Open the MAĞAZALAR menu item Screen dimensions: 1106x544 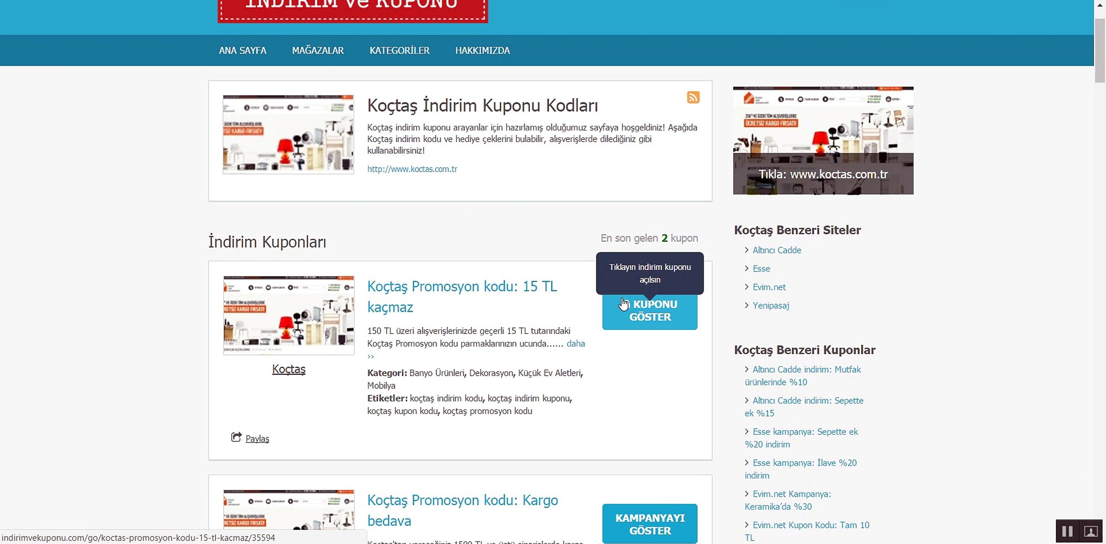(318, 50)
